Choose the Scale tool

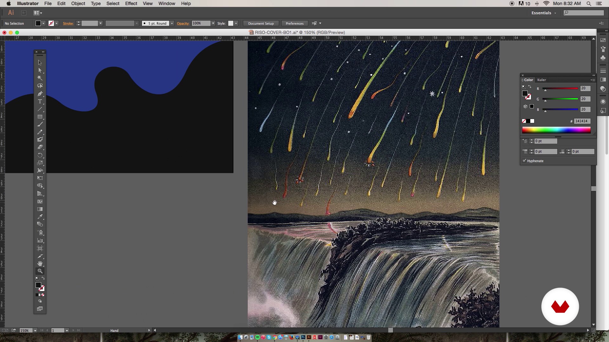40,163
